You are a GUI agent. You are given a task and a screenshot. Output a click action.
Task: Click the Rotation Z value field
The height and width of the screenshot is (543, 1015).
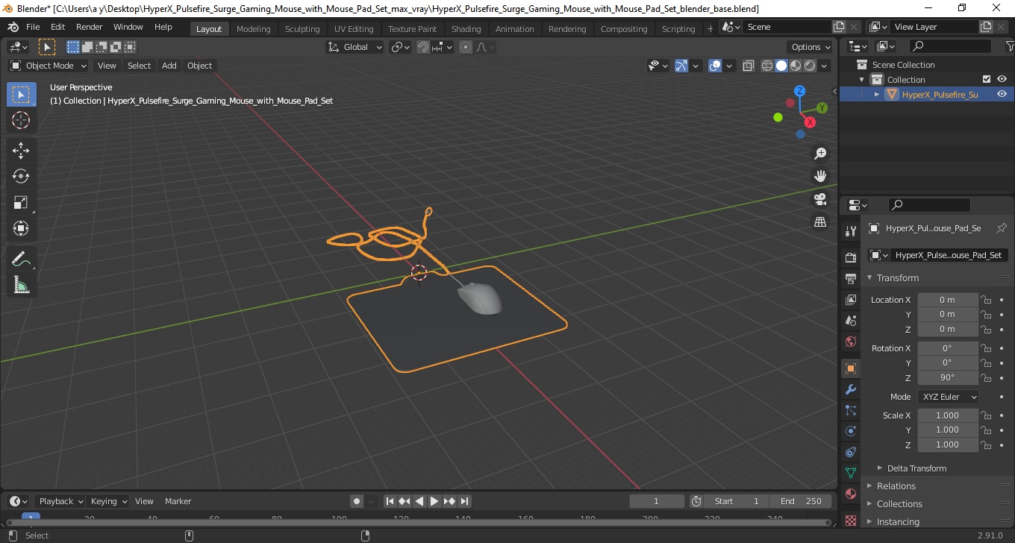(947, 377)
